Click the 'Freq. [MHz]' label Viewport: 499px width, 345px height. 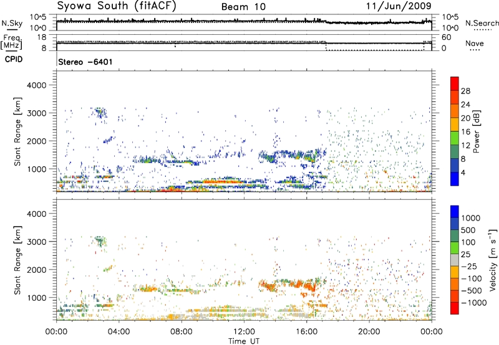[12, 42]
